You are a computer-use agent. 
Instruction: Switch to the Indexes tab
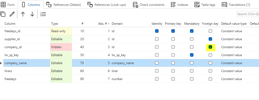[x=179, y=5]
